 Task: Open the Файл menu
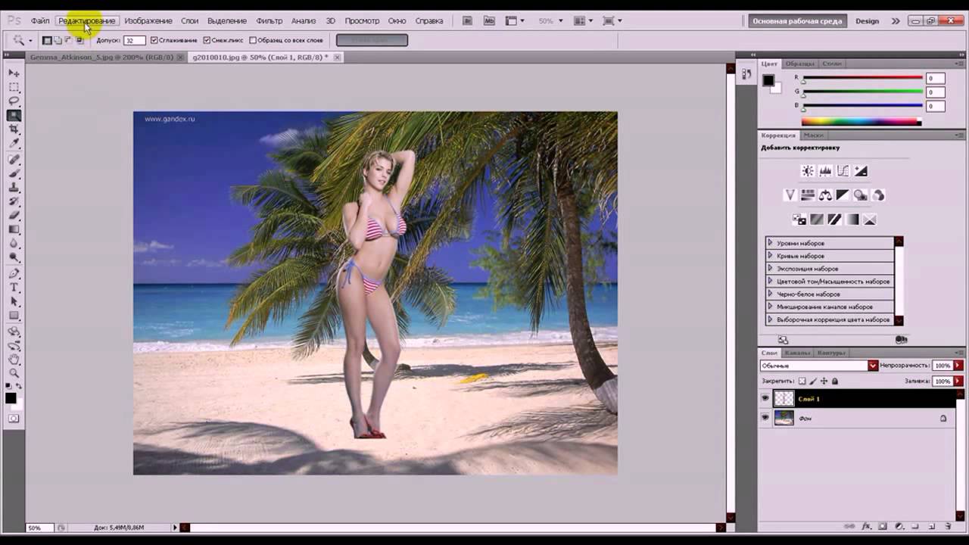tap(40, 20)
